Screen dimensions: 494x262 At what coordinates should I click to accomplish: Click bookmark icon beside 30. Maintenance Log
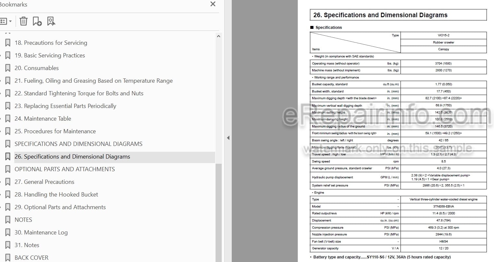click(x=8, y=232)
